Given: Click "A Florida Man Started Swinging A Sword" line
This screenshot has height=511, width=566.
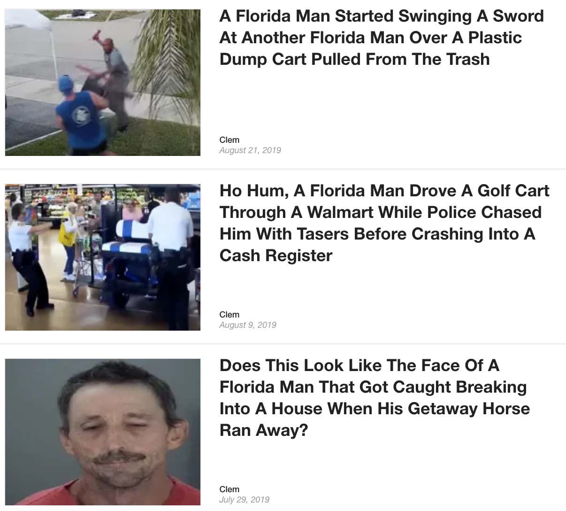Looking at the screenshot, I should pos(382,16).
